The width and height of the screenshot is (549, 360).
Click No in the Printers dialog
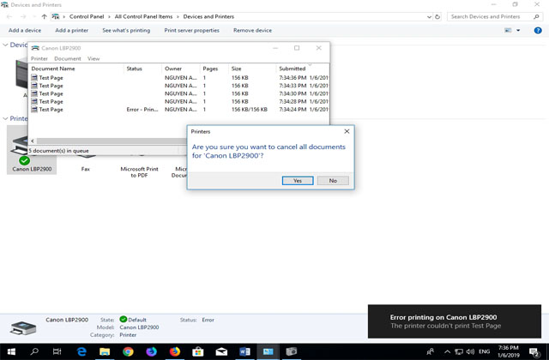333,181
